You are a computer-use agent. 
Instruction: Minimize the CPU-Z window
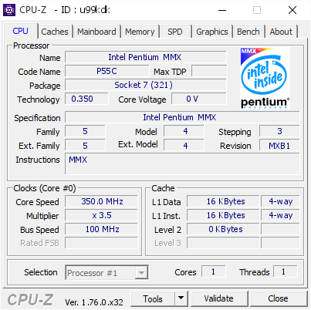(222, 10)
